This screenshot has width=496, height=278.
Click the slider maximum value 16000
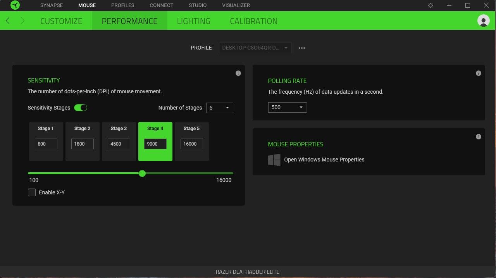click(x=224, y=180)
